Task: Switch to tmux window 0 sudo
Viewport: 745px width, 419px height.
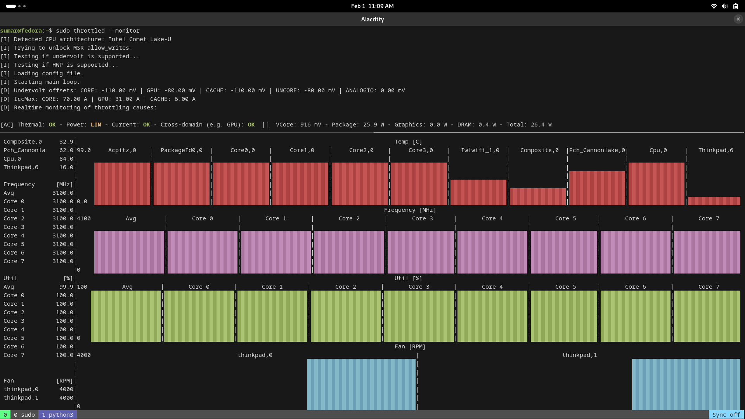Action: click(x=24, y=415)
